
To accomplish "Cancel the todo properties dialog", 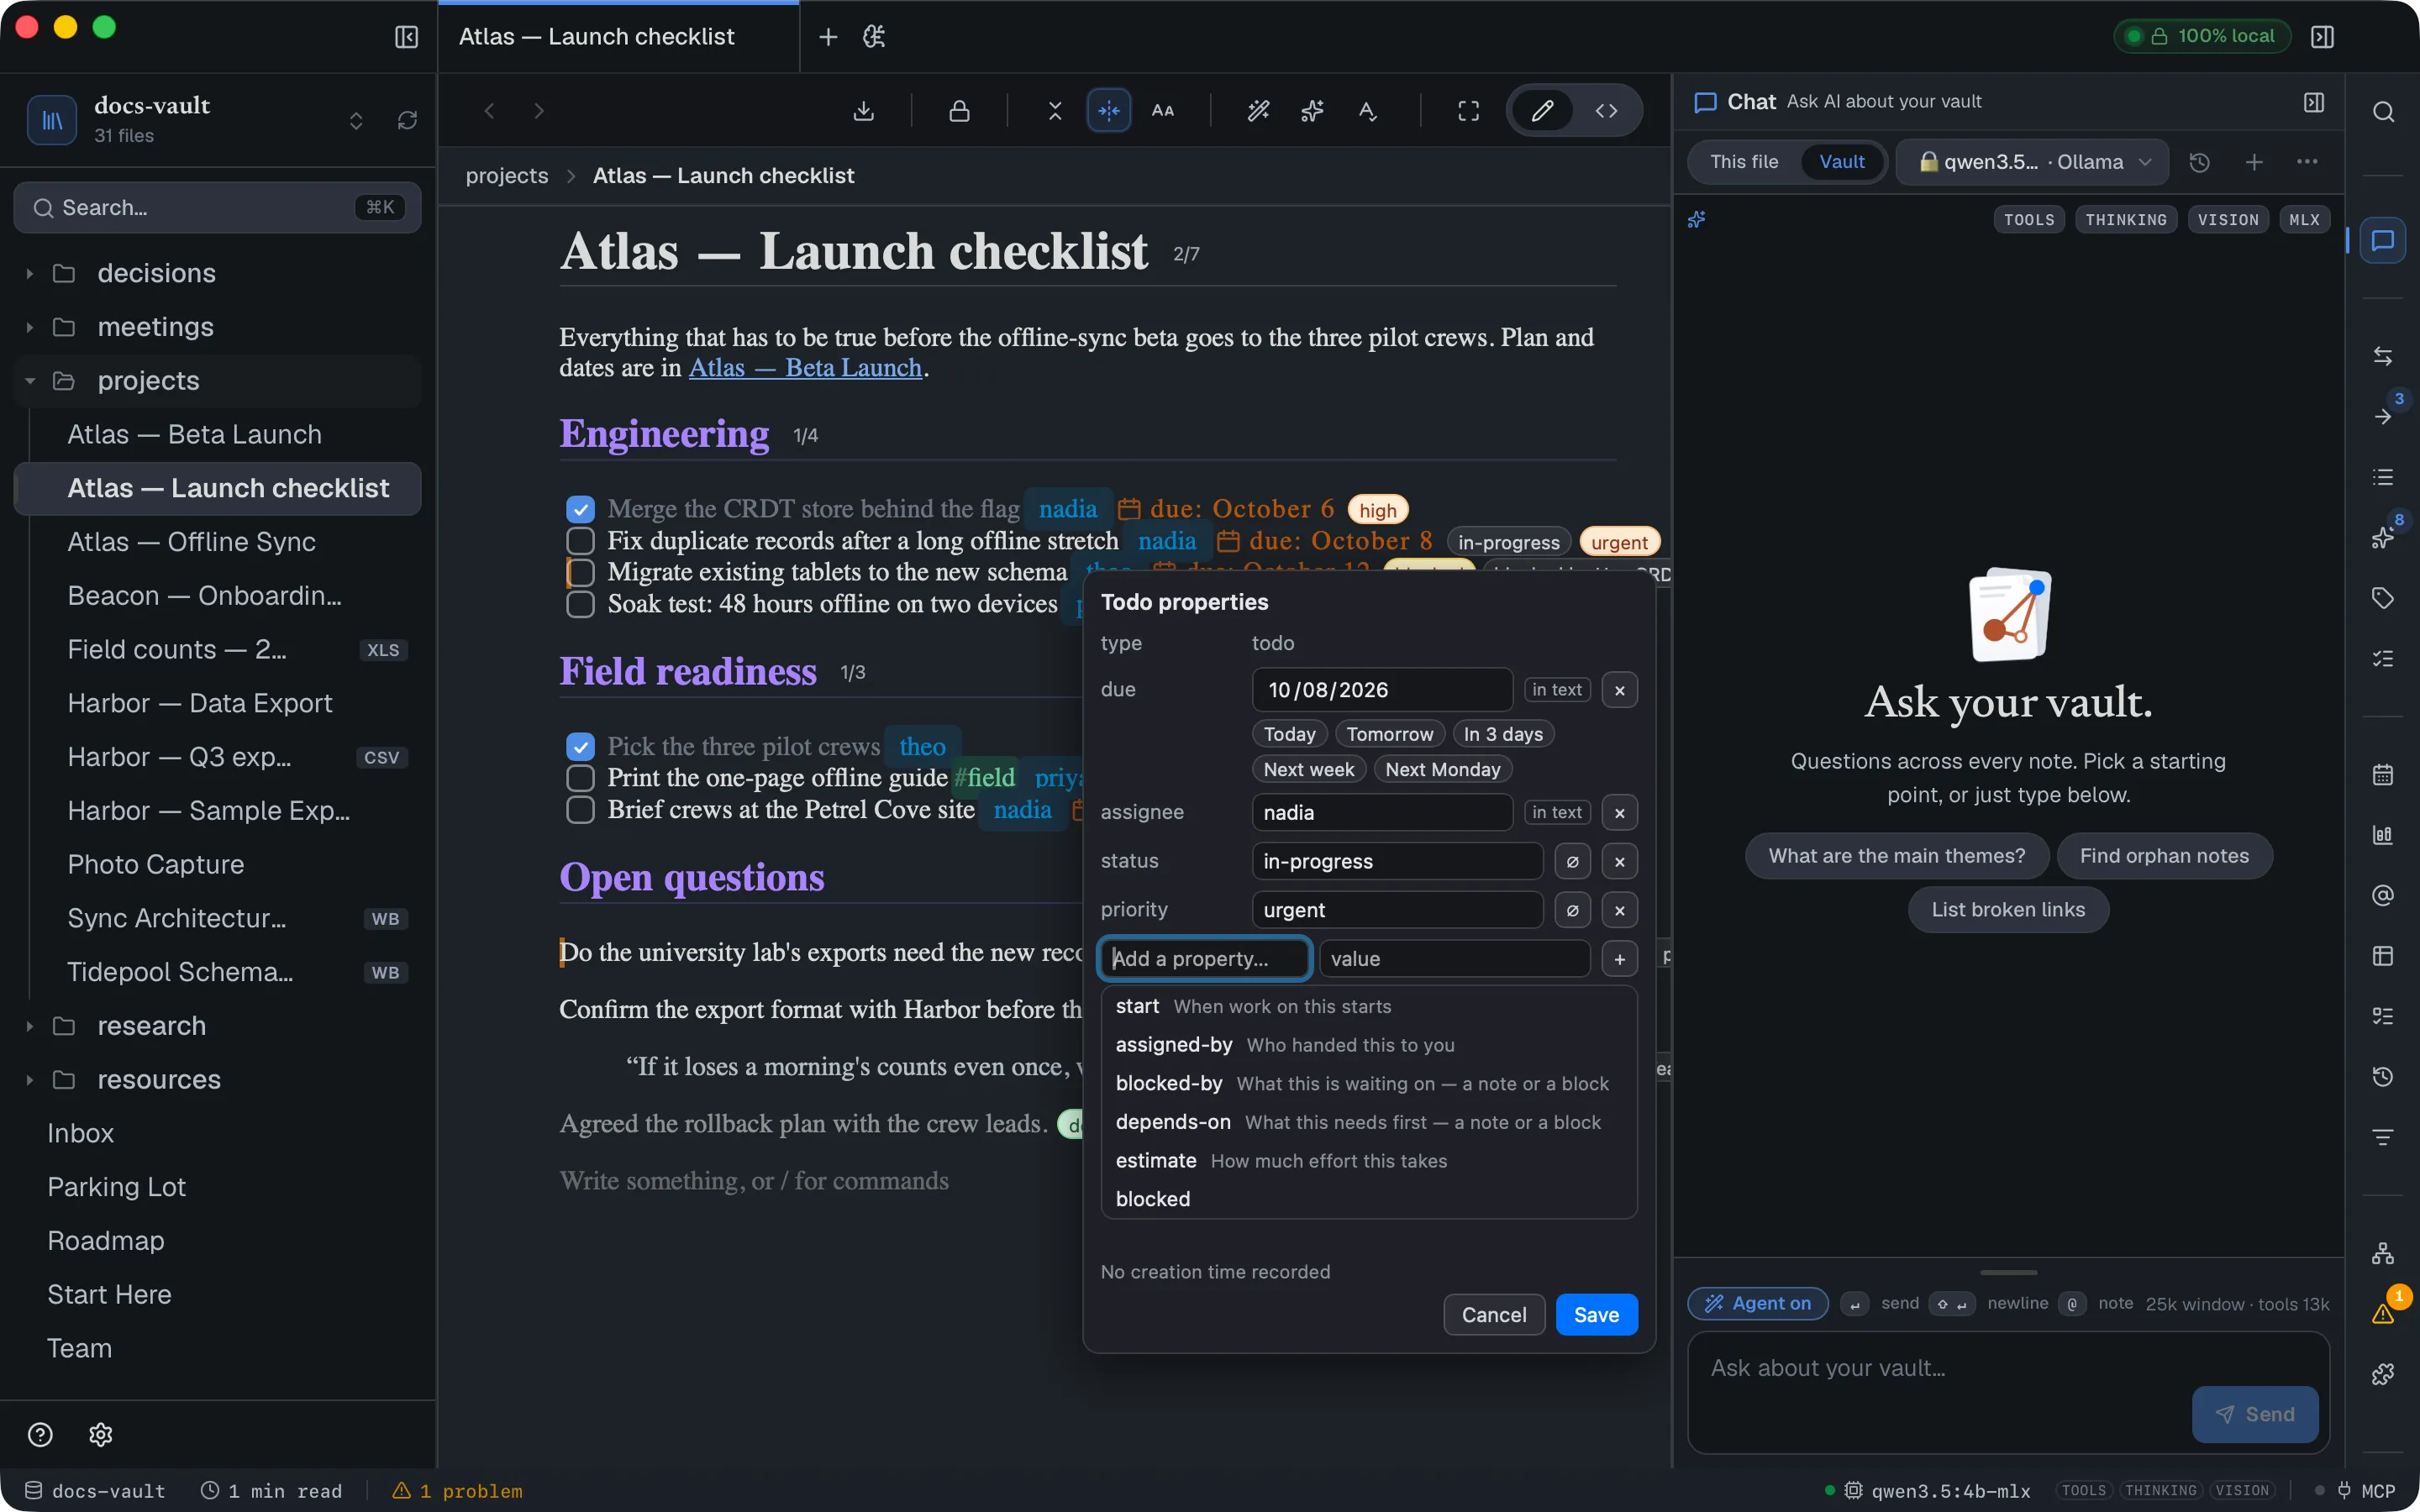I will click(1494, 1315).
